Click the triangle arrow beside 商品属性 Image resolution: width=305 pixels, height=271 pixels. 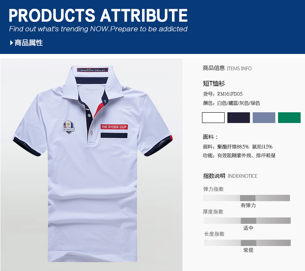coord(11,43)
